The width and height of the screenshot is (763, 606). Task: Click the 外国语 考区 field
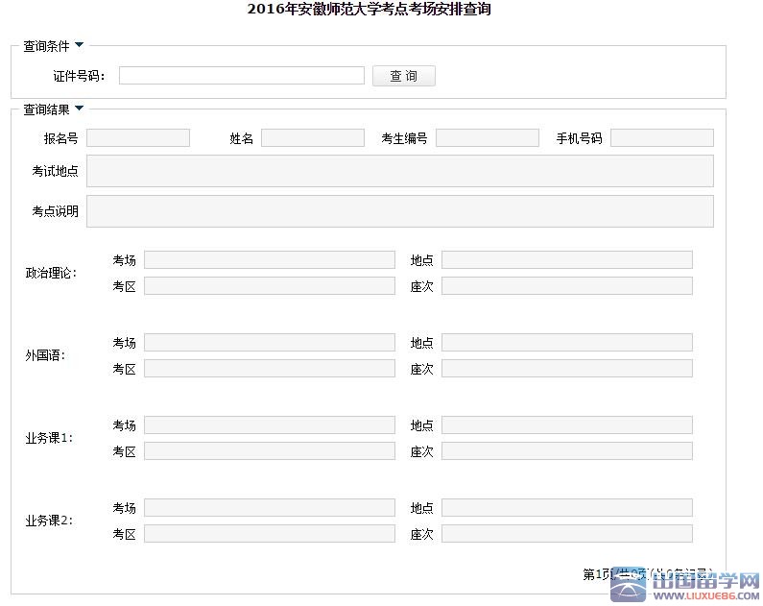click(x=269, y=369)
